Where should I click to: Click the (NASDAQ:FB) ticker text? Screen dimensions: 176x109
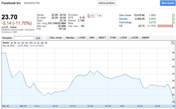[x=32, y=3]
